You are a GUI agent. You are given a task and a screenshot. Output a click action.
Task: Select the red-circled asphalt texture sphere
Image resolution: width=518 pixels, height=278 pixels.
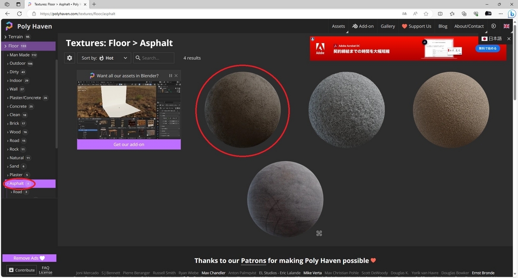[243, 110]
